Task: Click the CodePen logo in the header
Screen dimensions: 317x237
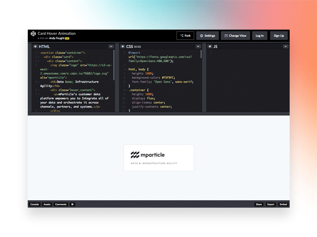Action: click(x=33, y=34)
